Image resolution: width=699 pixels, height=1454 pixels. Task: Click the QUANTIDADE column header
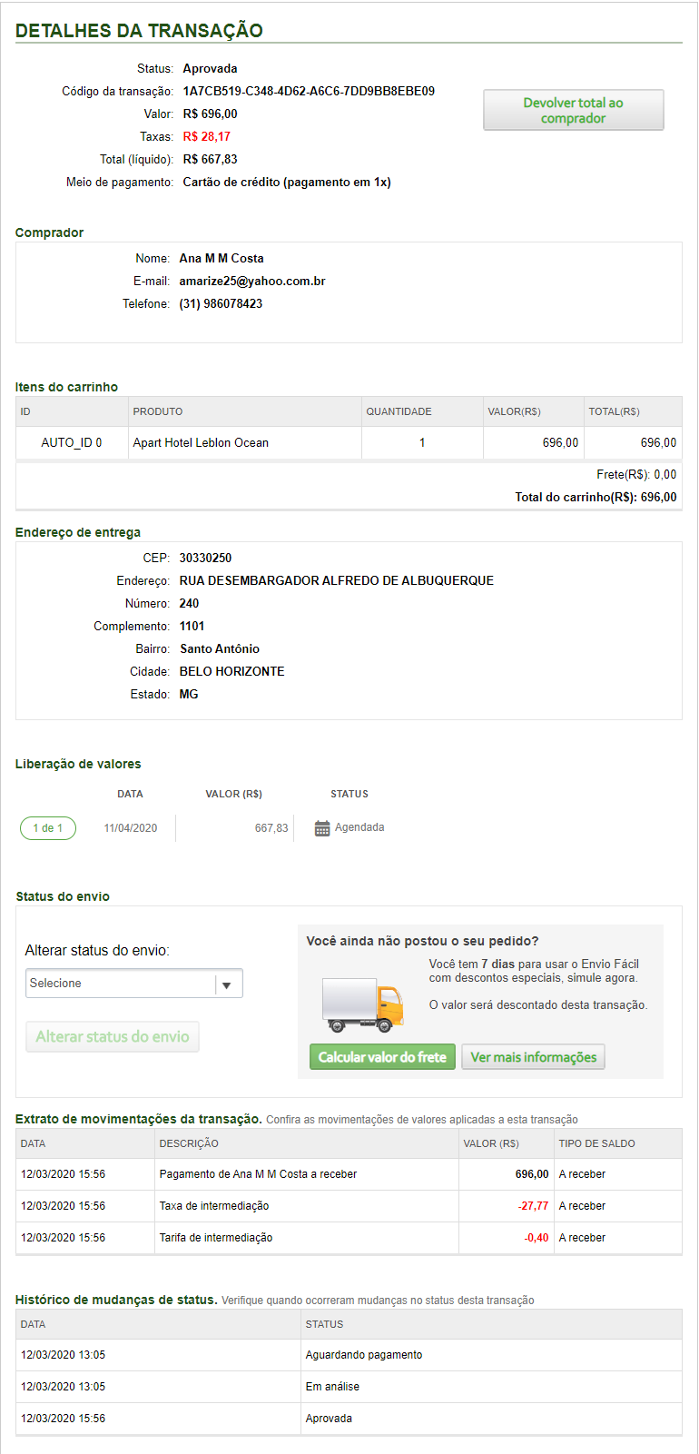click(399, 412)
